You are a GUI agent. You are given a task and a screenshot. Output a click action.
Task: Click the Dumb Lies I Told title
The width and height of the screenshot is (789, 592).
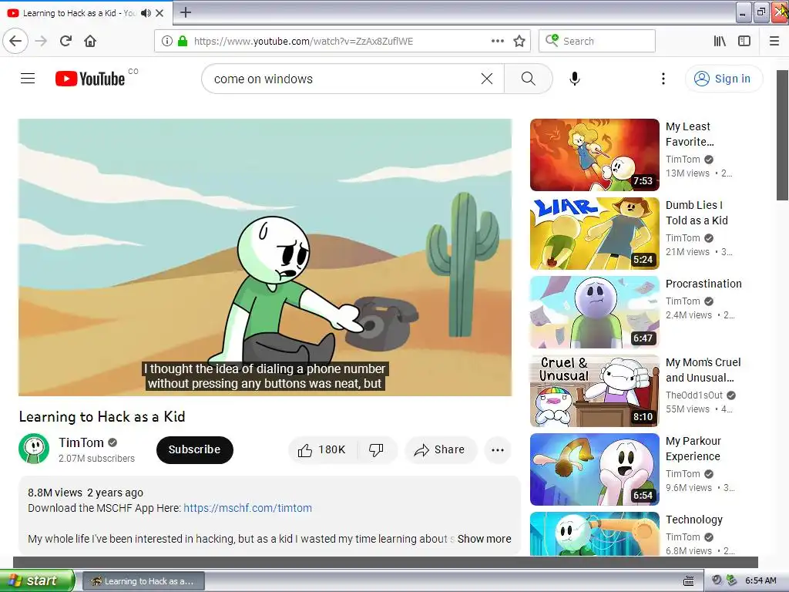(x=697, y=213)
